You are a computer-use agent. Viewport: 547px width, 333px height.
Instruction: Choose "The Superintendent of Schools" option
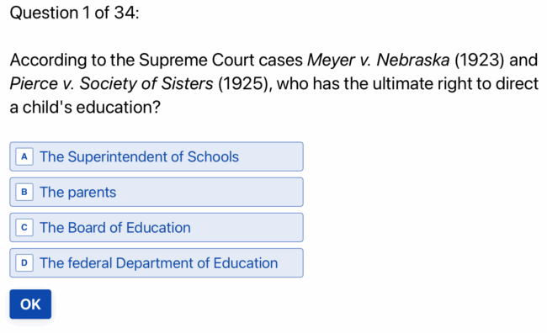(157, 156)
